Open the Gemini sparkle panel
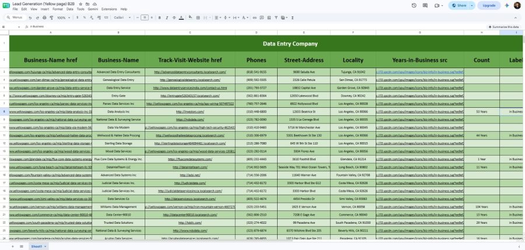This screenshot has width=525, height=250. [x=507, y=5]
